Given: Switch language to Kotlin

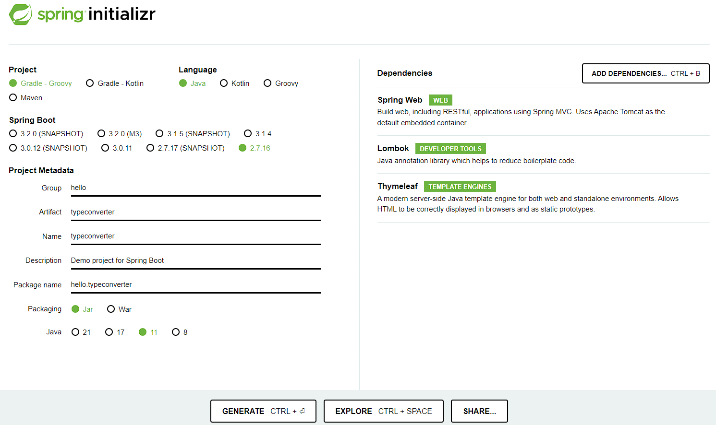Looking at the screenshot, I should tap(234, 83).
